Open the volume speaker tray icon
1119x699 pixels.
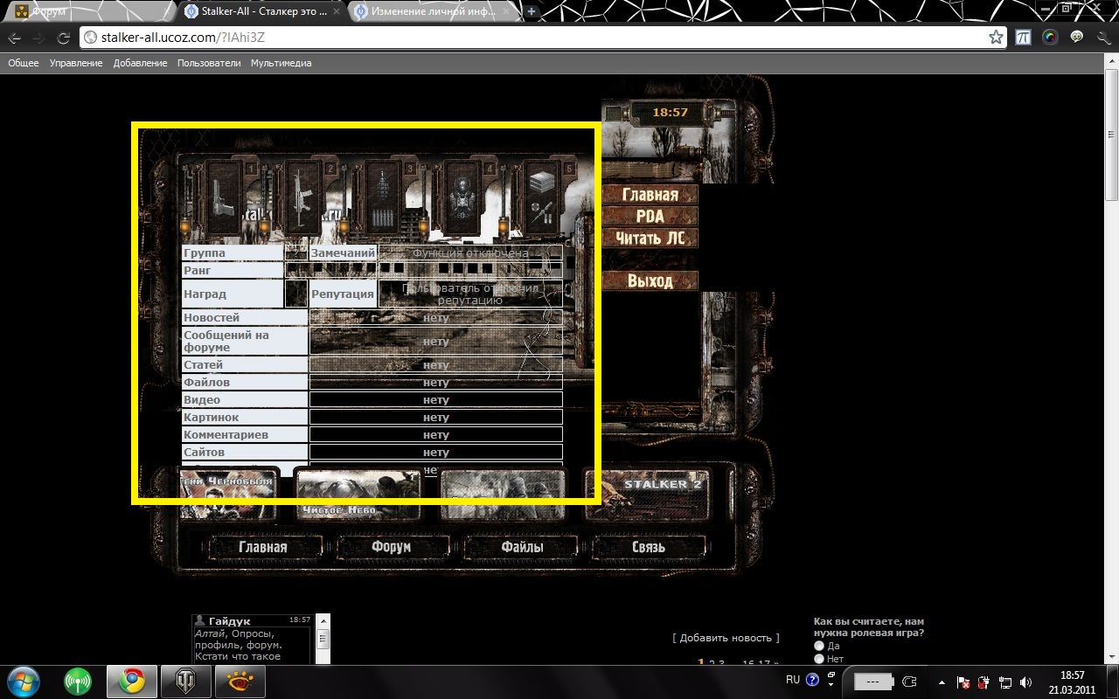click(x=1025, y=682)
